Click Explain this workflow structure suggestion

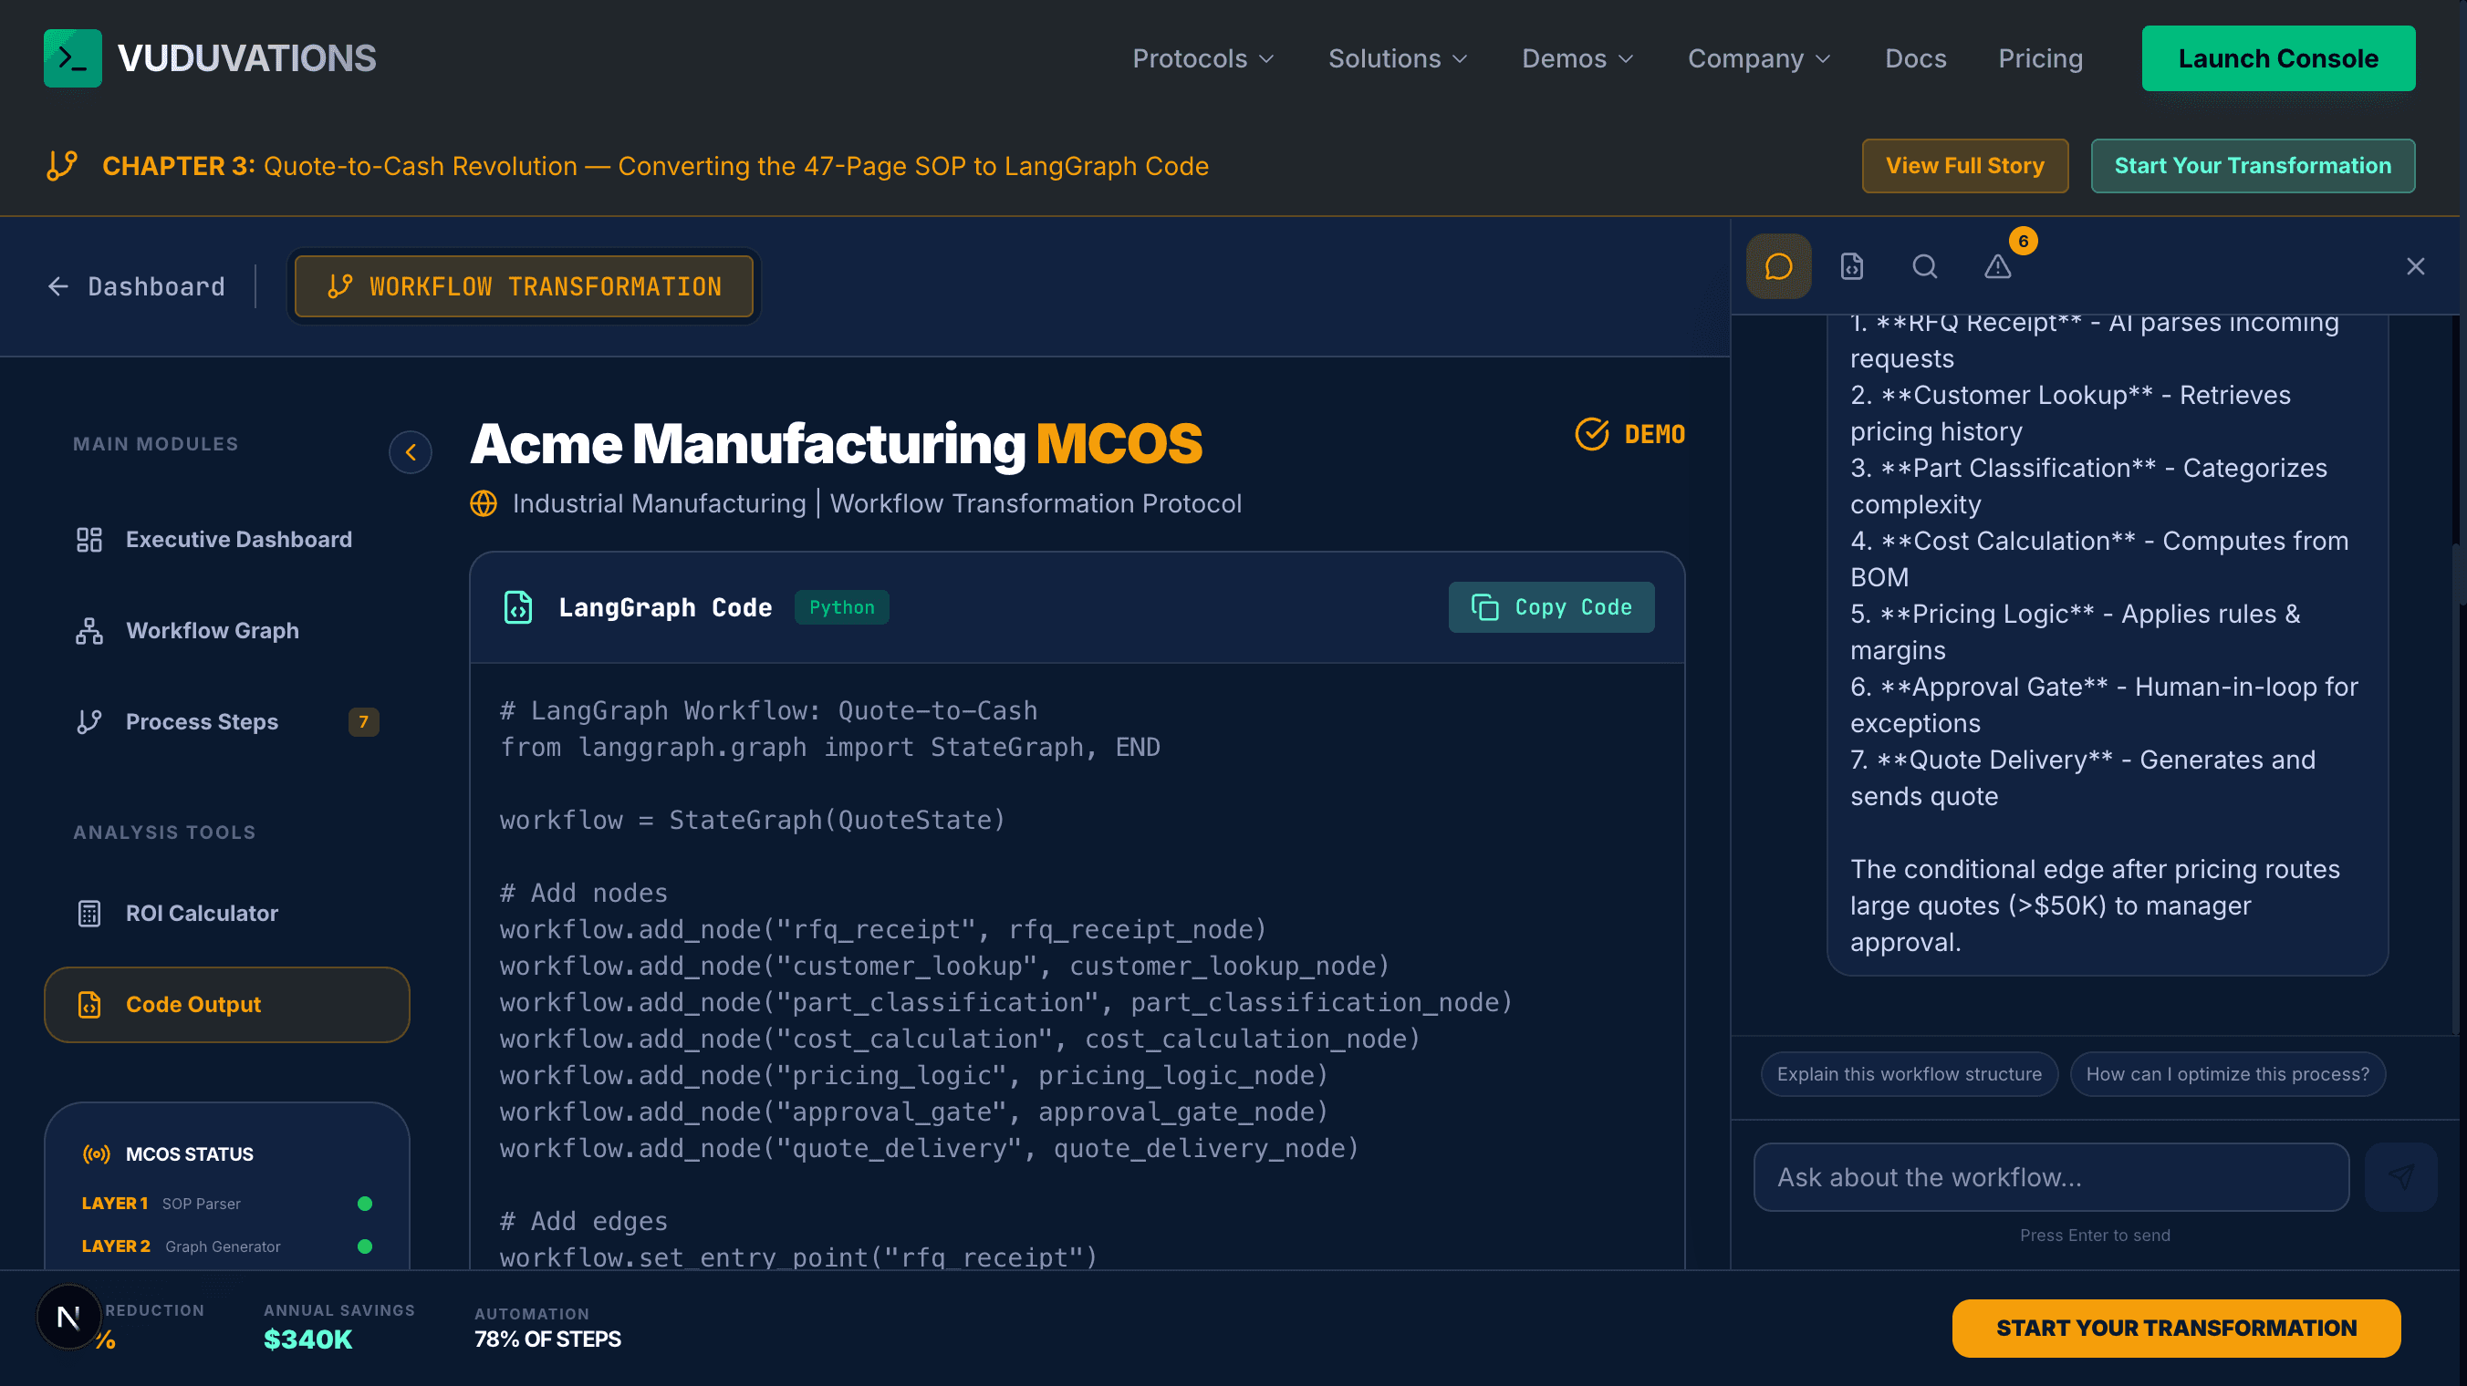point(1909,1074)
